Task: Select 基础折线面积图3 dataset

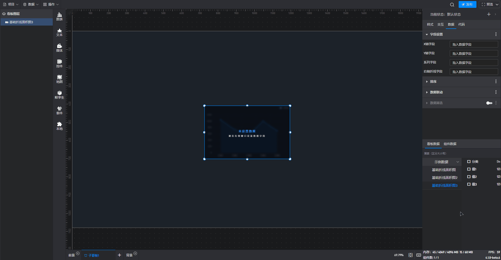Action: coord(445,186)
